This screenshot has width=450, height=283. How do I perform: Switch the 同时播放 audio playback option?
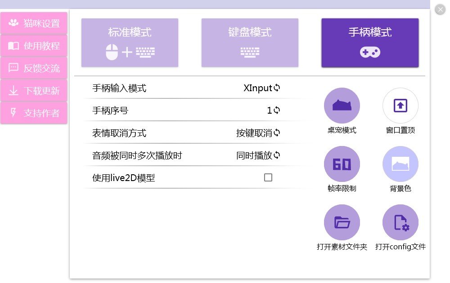277,155
